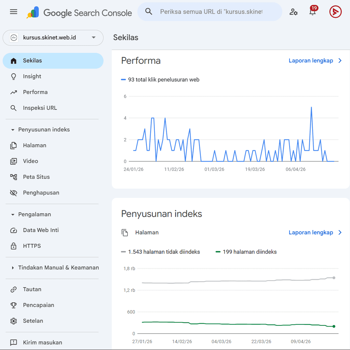Screen dimensions: 350x350
Task: Click the Insight lightbulb icon
Action: (x=14, y=77)
